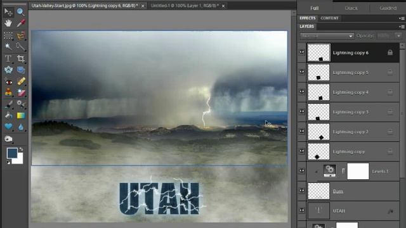Viewport: 406px width, 228px height.
Task: Open the Content panel tab
Action: (x=329, y=18)
